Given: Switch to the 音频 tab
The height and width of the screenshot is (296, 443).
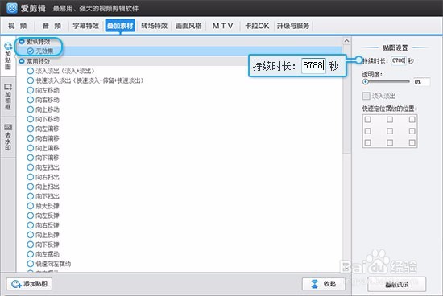Looking at the screenshot, I should [x=52, y=26].
